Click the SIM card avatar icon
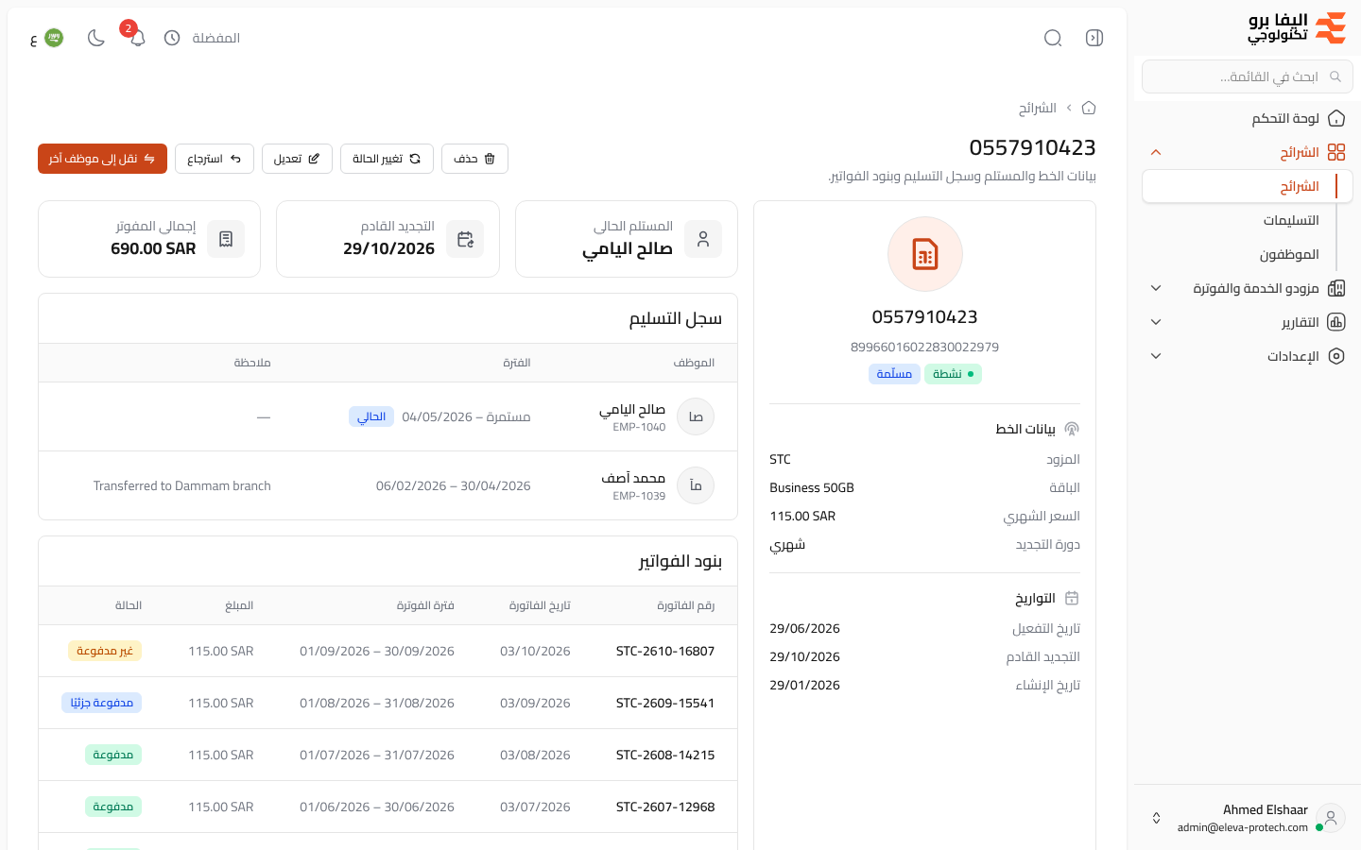 [x=925, y=254]
